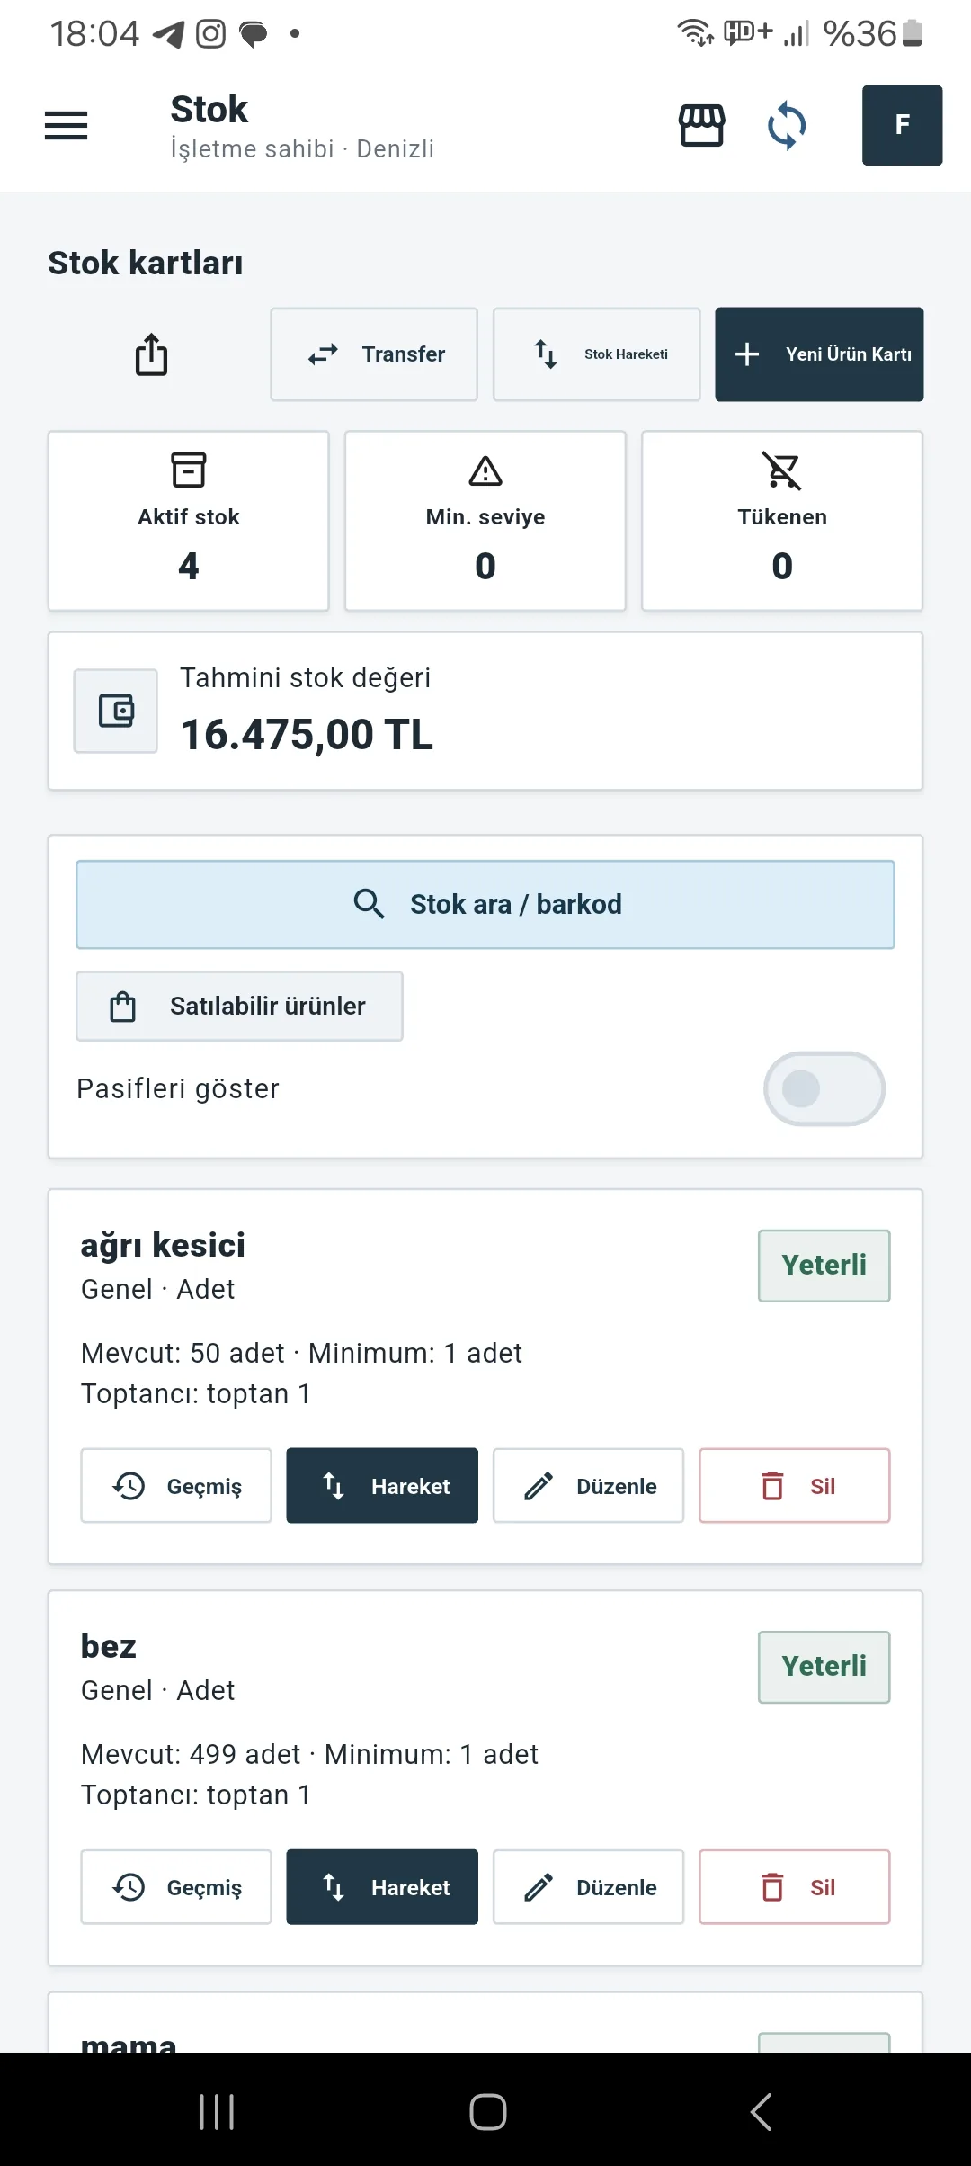The height and width of the screenshot is (2166, 971).
Task: Tap Android home button
Action: coord(488,2111)
